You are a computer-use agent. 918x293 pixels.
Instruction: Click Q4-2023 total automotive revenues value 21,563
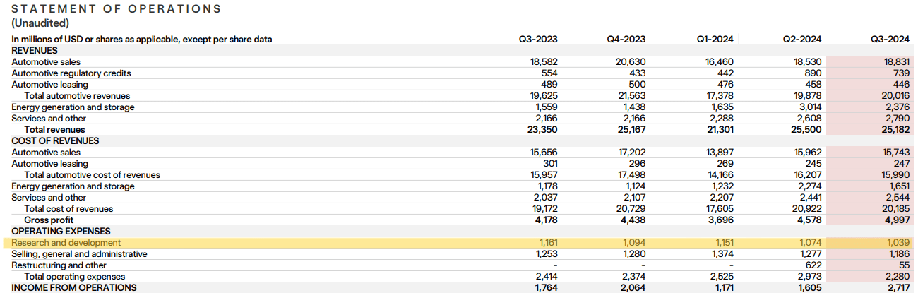631,96
